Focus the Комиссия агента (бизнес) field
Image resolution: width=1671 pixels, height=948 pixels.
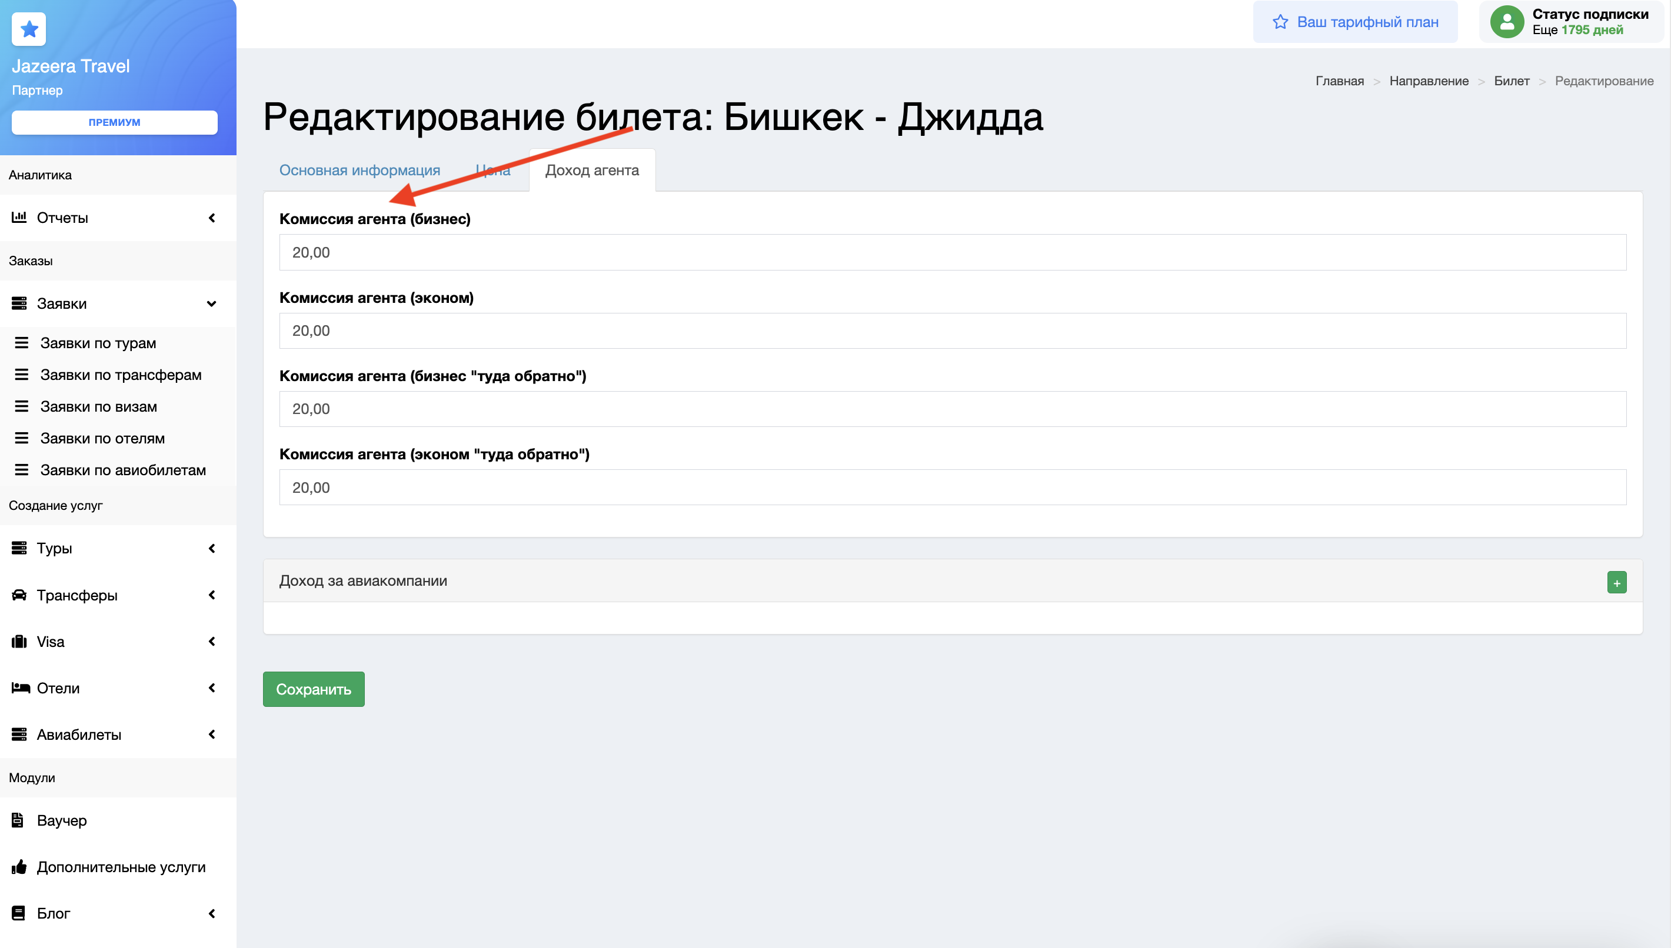952,253
